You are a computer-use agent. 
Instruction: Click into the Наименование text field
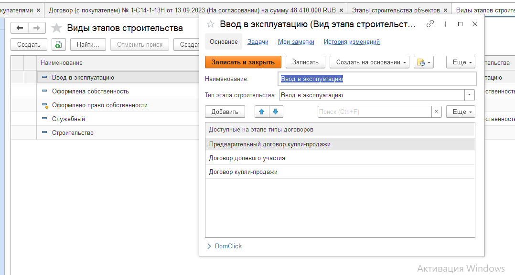click(x=376, y=79)
